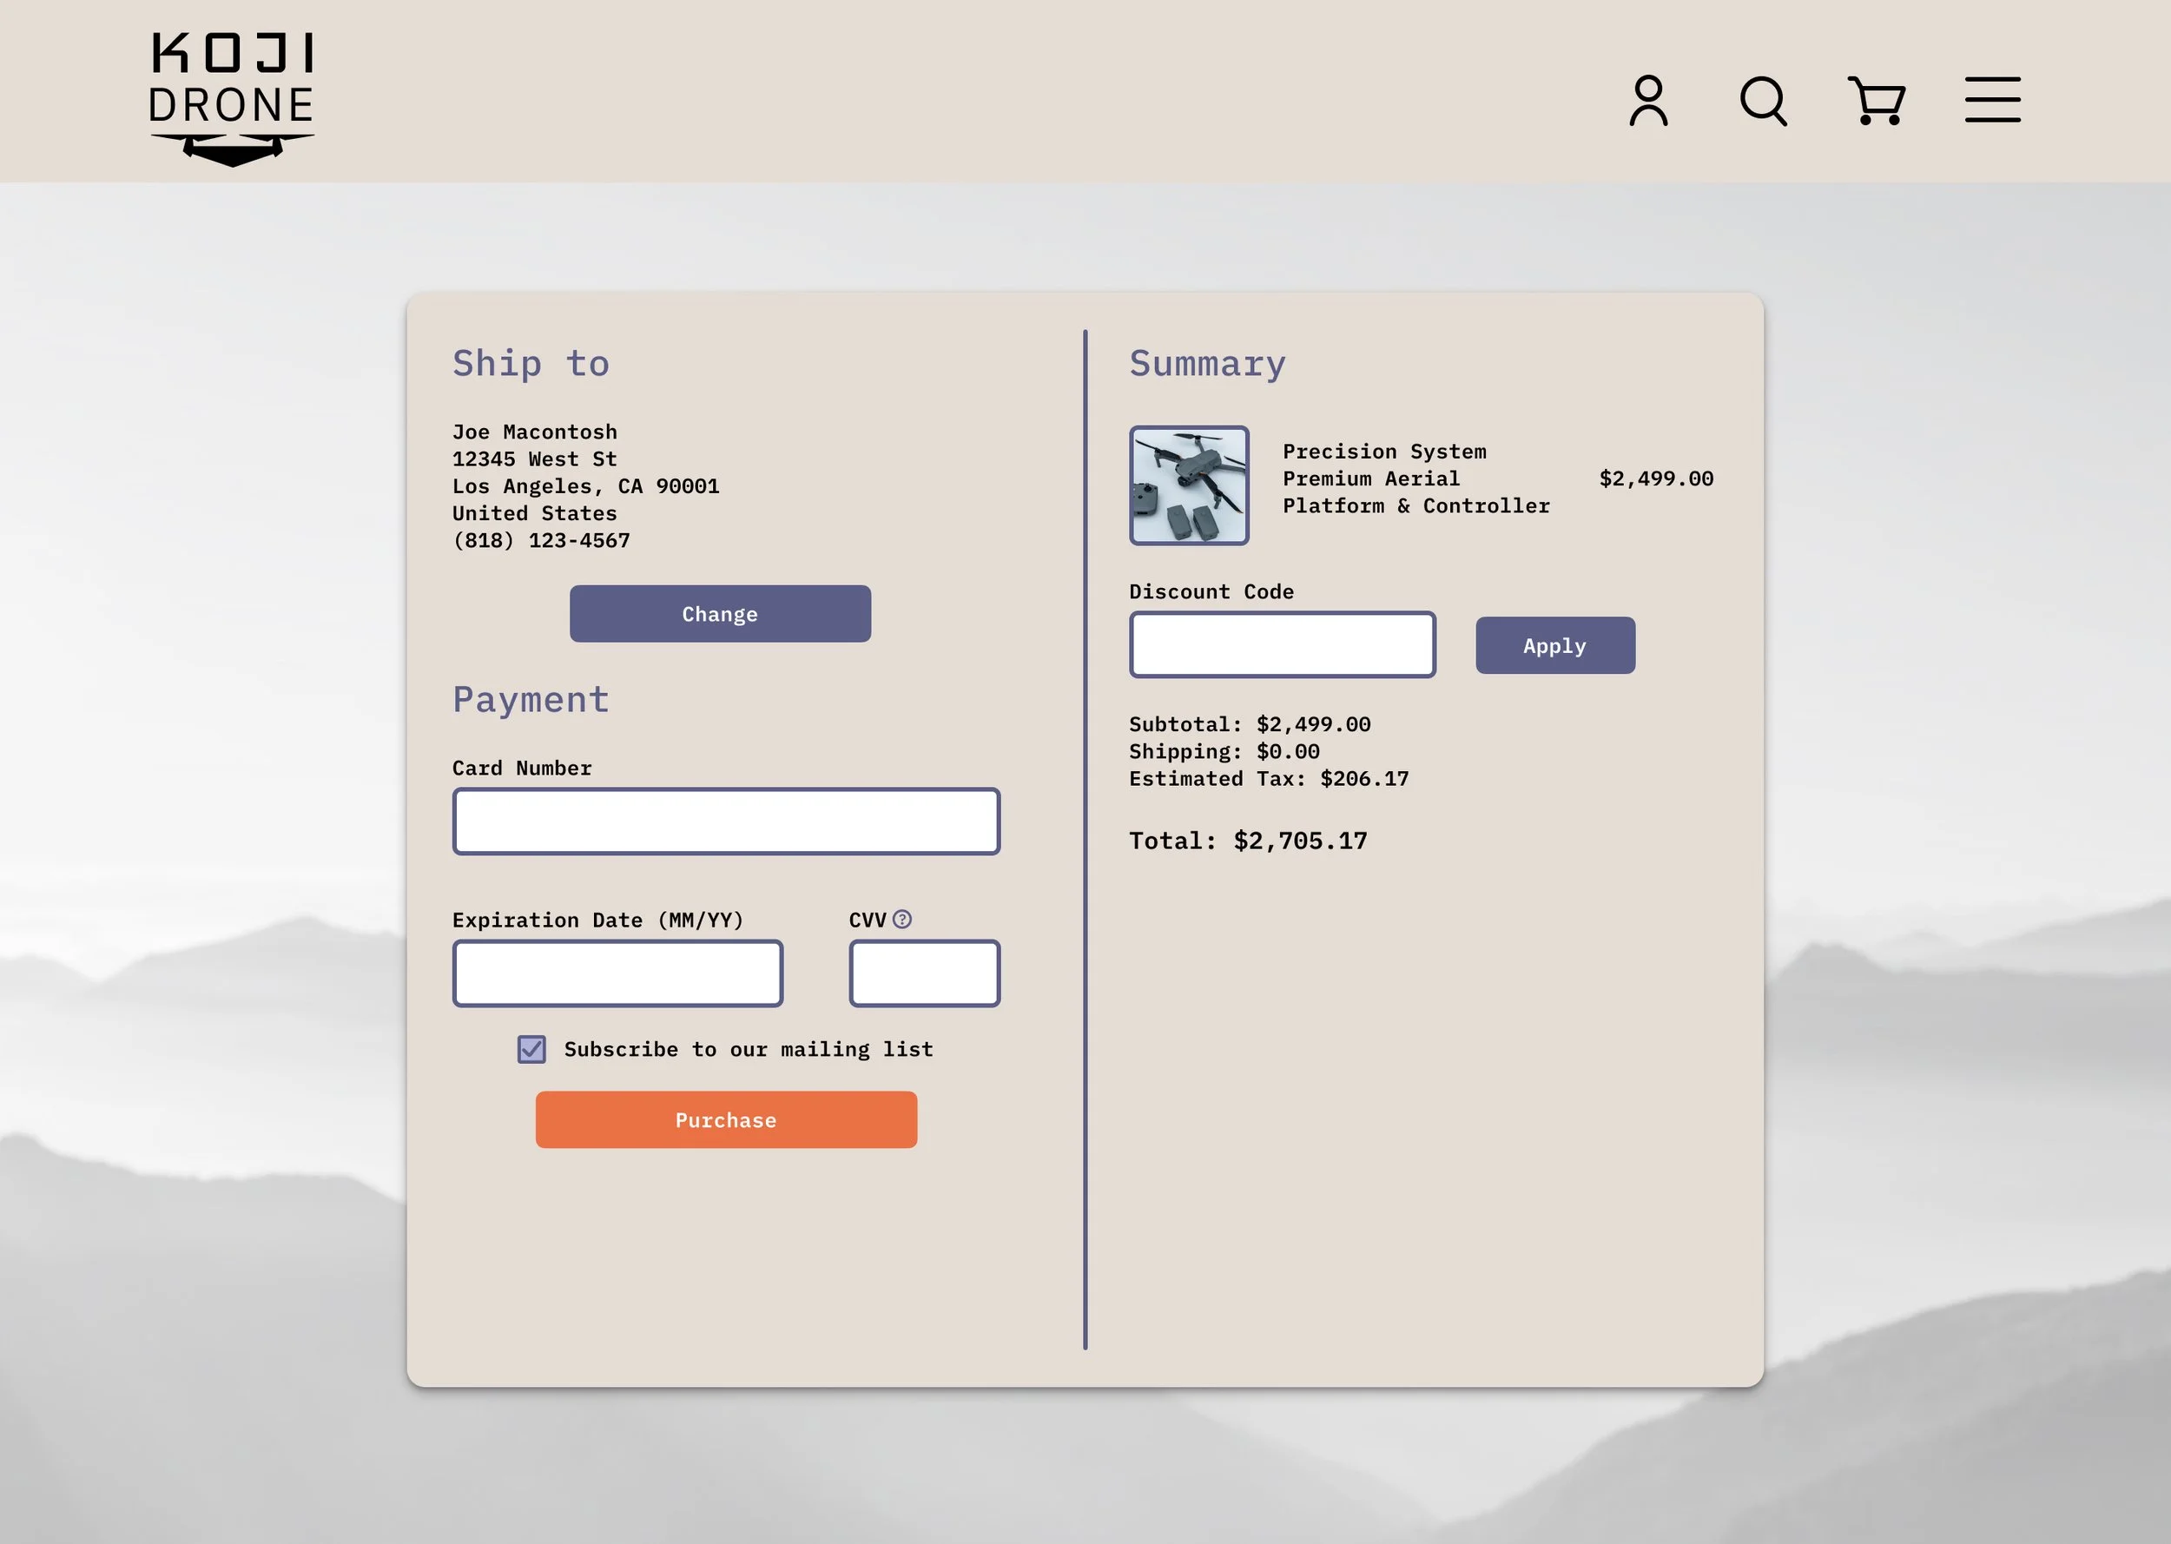2171x1544 pixels.
Task: Click the orange Purchase button
Action: tap(726, 1120)
